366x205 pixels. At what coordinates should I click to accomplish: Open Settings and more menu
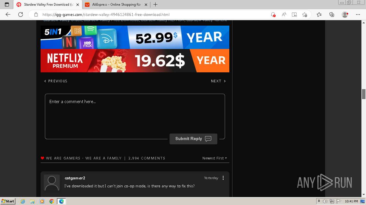pos(358,15)
